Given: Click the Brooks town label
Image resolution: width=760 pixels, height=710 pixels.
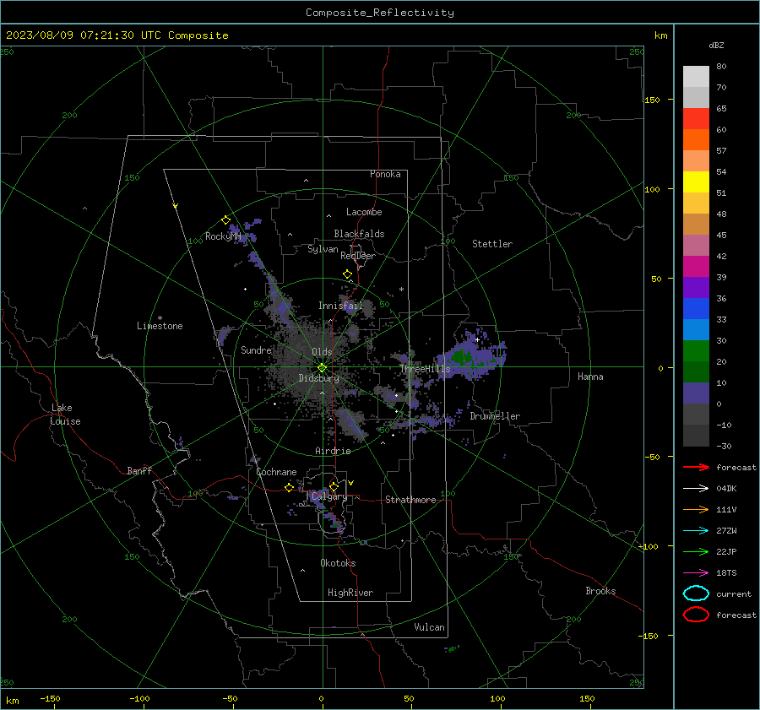Looking at the screenshot, I should click(x=600, y=591).
